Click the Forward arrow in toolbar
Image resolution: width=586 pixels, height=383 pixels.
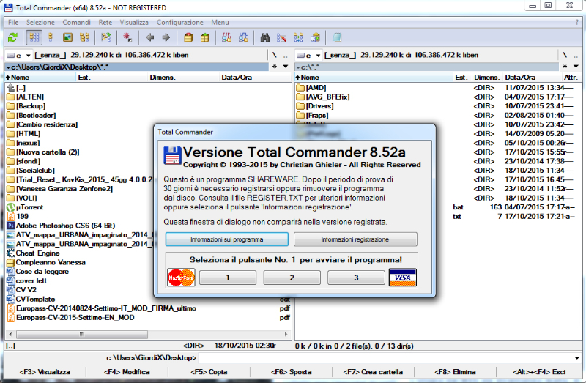[x=166, y=37]
